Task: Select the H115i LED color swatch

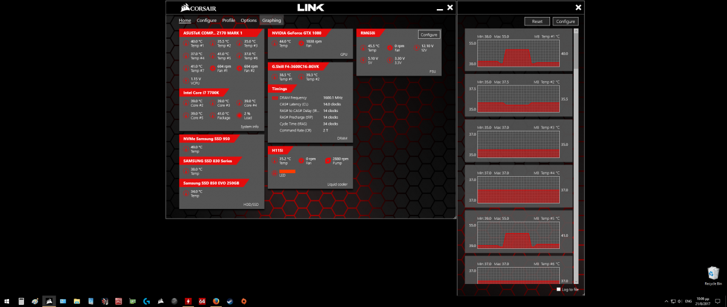Action: click(287, 171)
